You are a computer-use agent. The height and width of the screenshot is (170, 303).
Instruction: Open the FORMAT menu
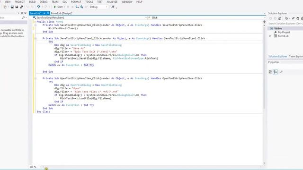coord(76,2)
